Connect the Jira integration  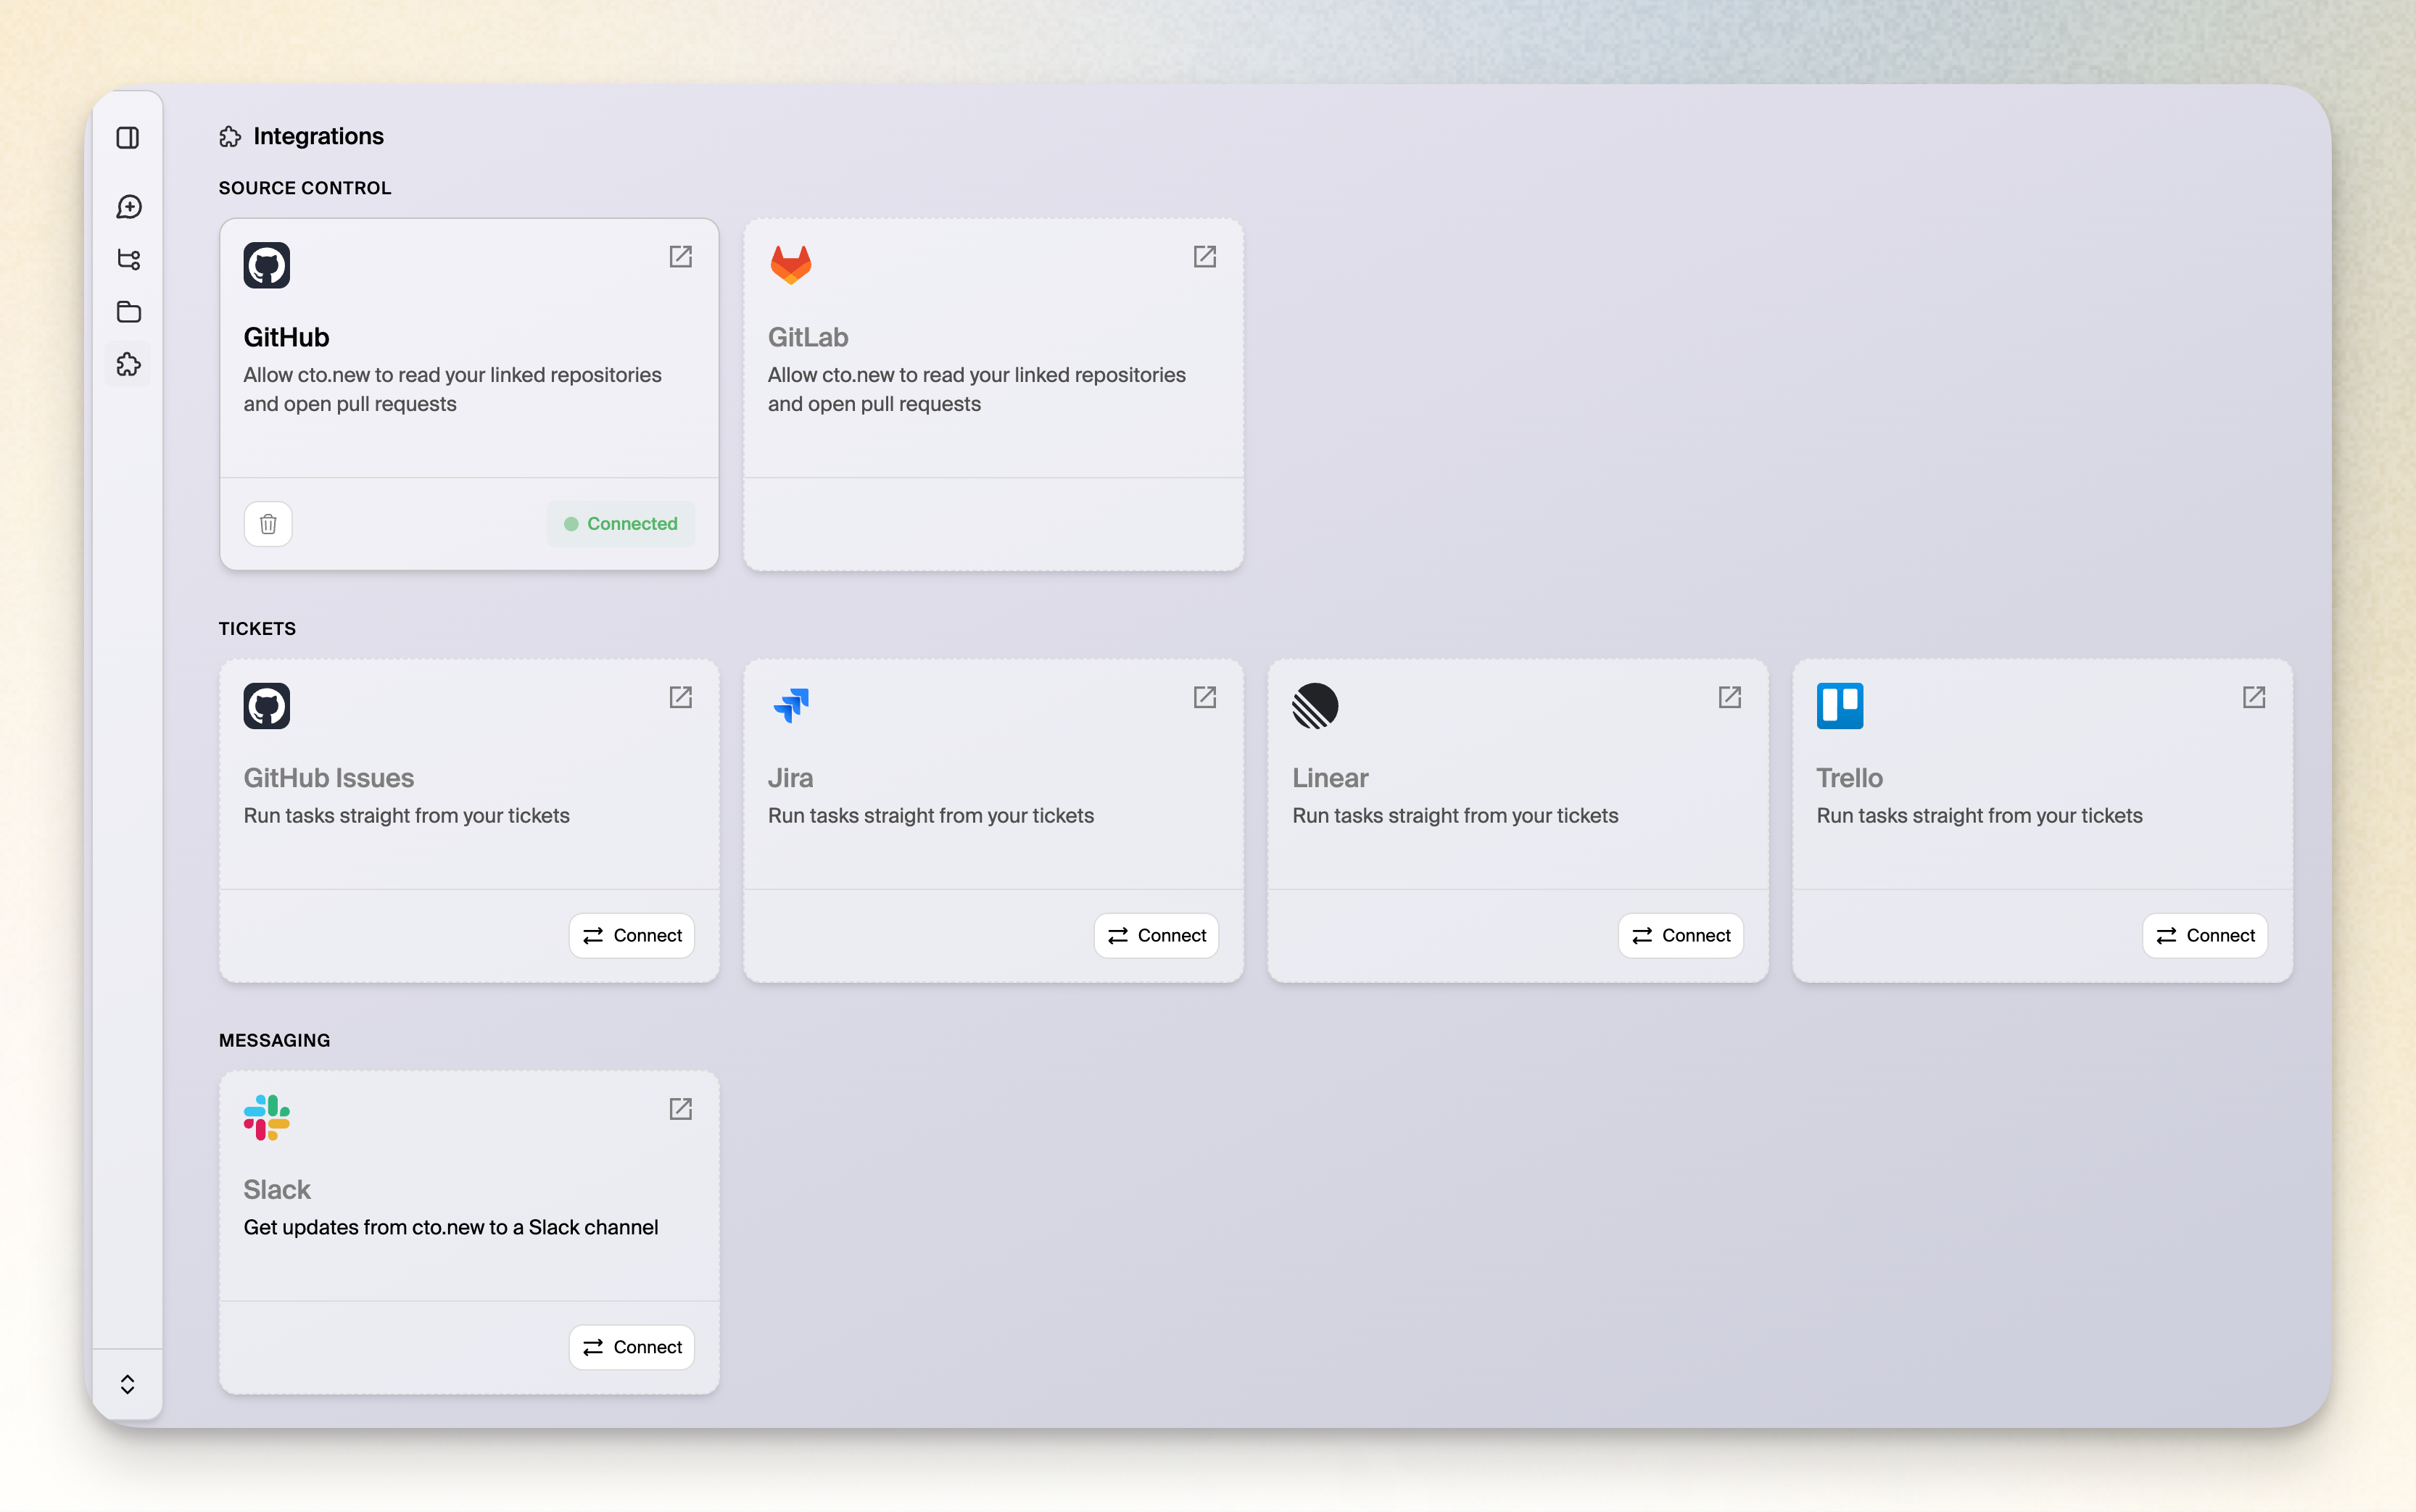pyautogui.click(x=1156, y=935)
